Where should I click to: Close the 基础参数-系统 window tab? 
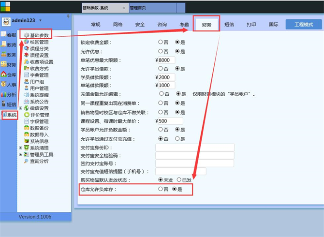pyautogui.click(x=124, y=8)
